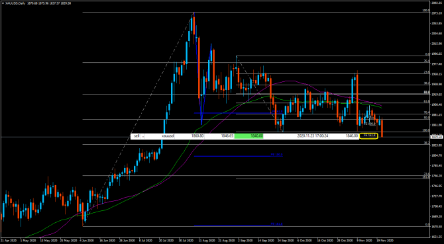Click the green highlighted 1840.00 cell
Image resolution: width=444 pixels, height=244 pixels.
click(249, 136)
